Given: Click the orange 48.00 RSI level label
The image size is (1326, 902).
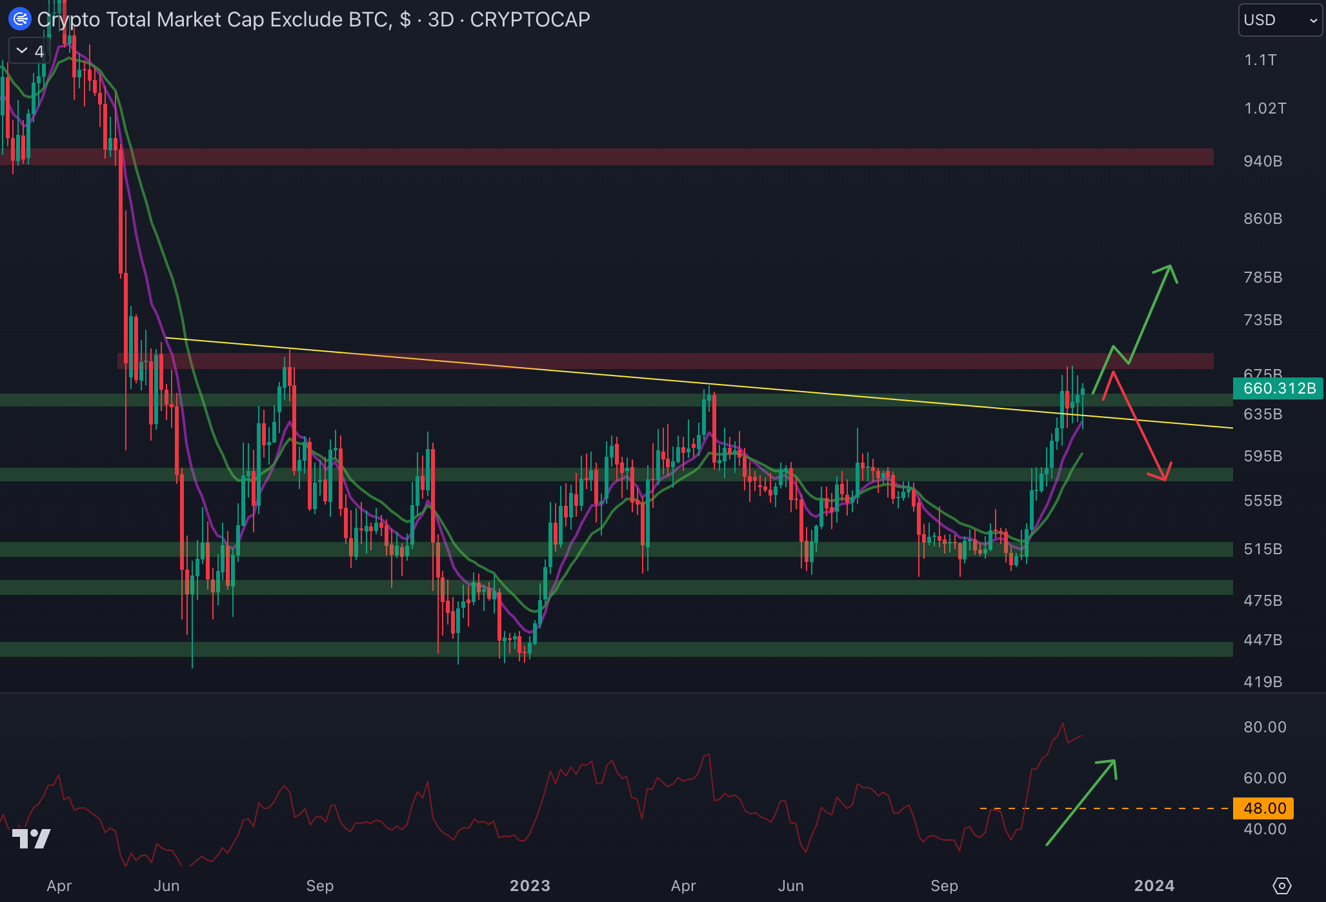Looking at the screenshot, I should (x=1263, y=808).
